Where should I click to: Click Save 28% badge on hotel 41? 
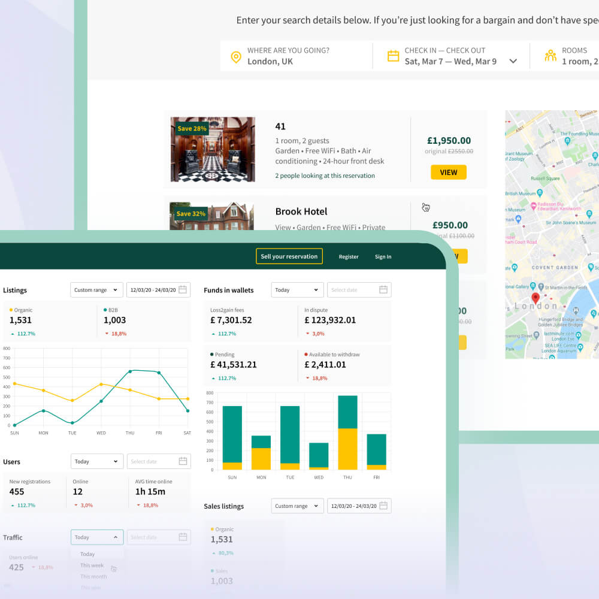coord(192,129)
